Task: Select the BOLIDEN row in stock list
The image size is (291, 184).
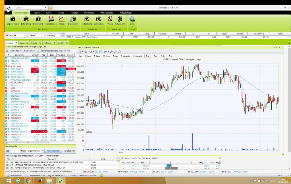Action: pos(40,96)
